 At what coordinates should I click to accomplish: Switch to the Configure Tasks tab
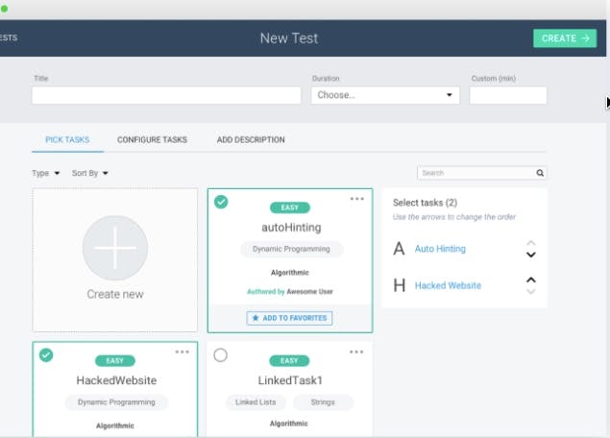point(152,139)
